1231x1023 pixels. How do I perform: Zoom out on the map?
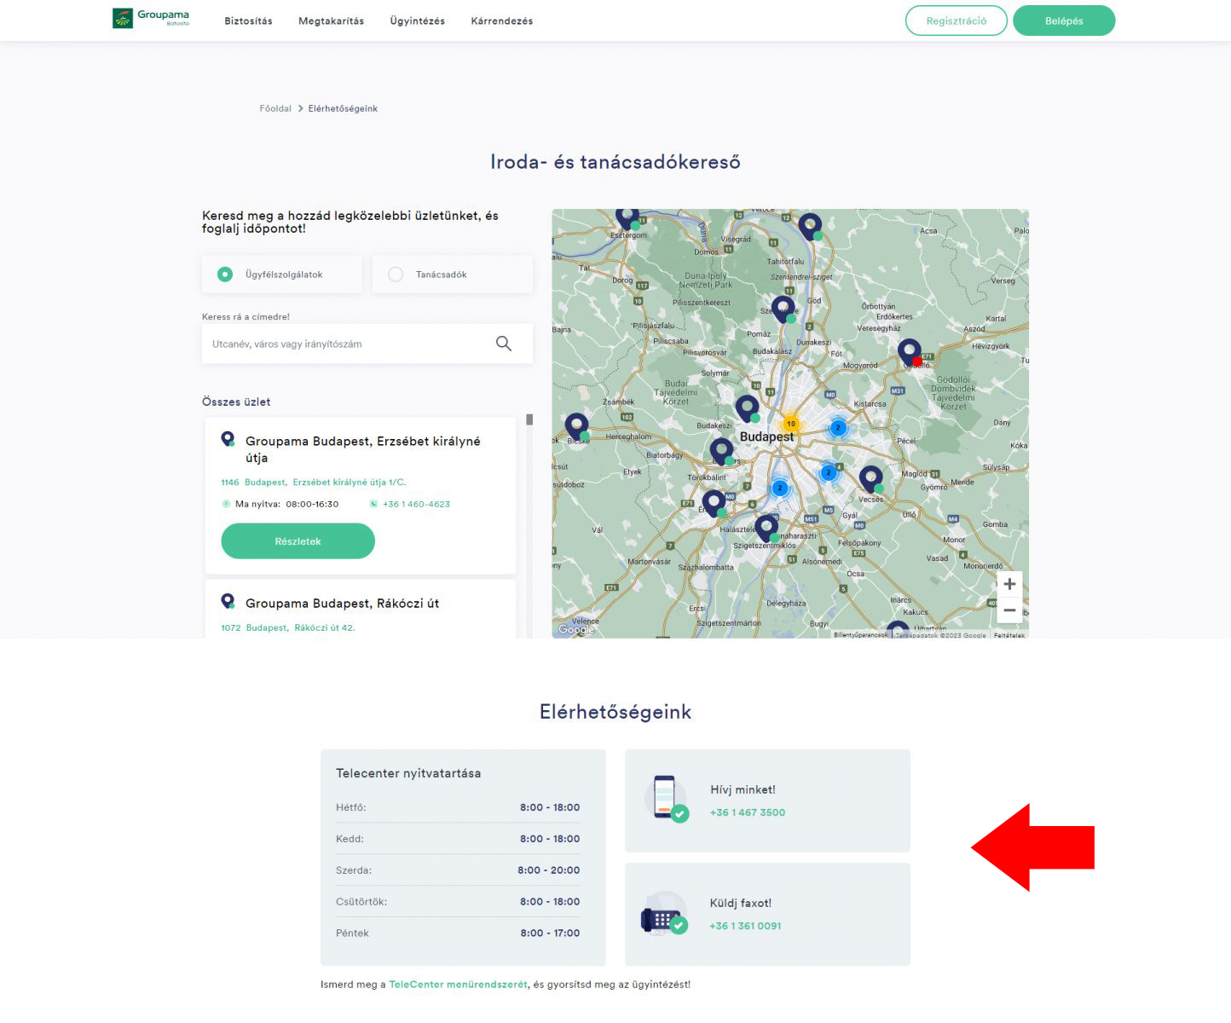[1009, 610]
